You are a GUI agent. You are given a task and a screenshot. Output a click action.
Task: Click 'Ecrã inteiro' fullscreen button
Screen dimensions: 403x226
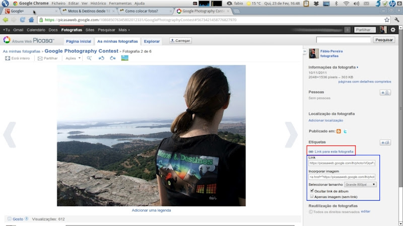18,58
